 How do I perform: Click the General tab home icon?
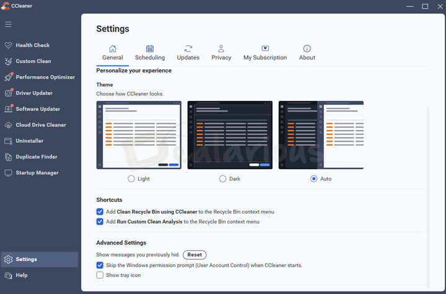click(x=113, y=49)
